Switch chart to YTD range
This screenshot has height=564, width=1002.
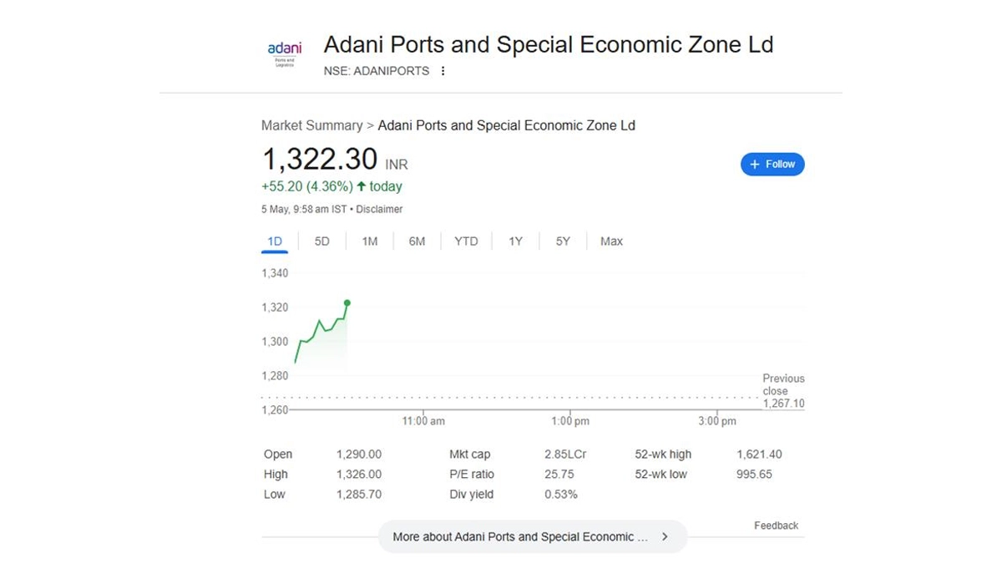466,241
